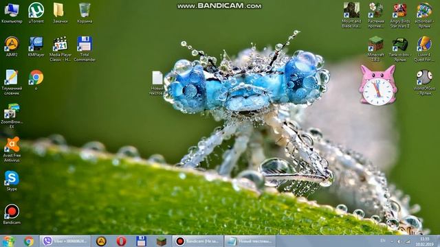The height and width of the screenshot is (247, 440).
Task: Launch Avast Free Antivirus shortcut
Action: tap(12, 150)
